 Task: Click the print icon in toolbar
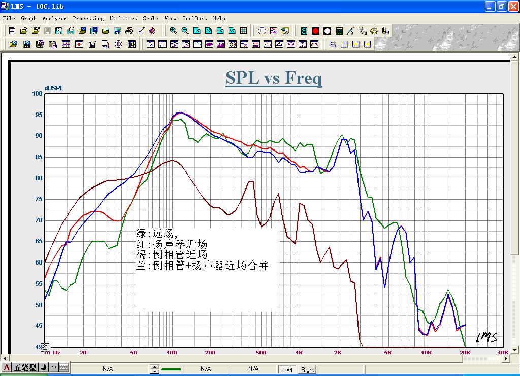tap(129, 31)
